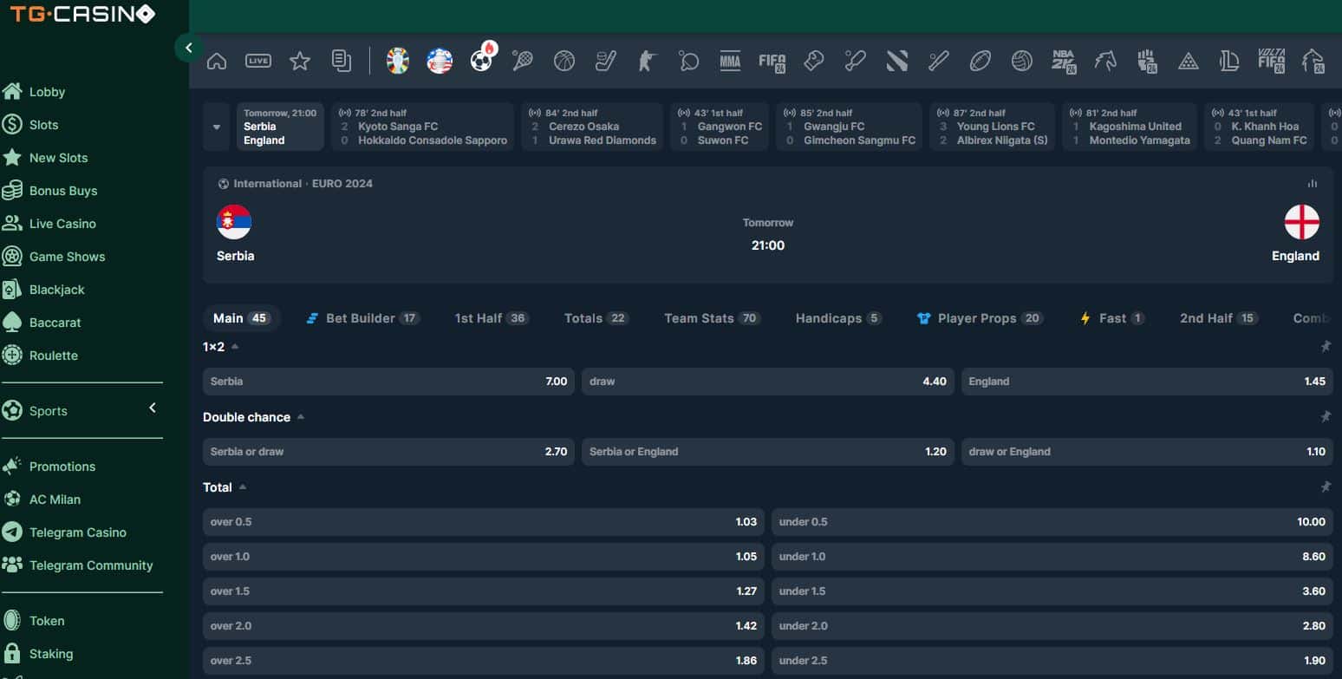The height and width of the screenshot is (679, 1342).
Task: Select the ice hockey icon
Action: pos(606,61)
